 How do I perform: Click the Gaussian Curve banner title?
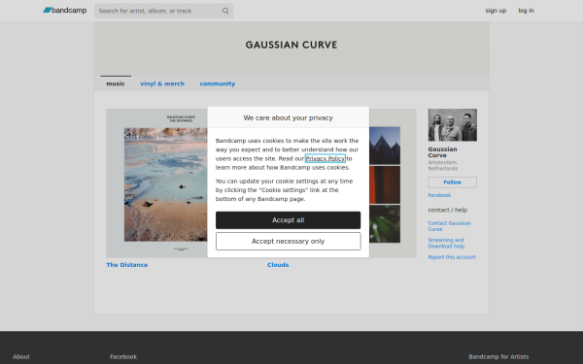[291, 45]
